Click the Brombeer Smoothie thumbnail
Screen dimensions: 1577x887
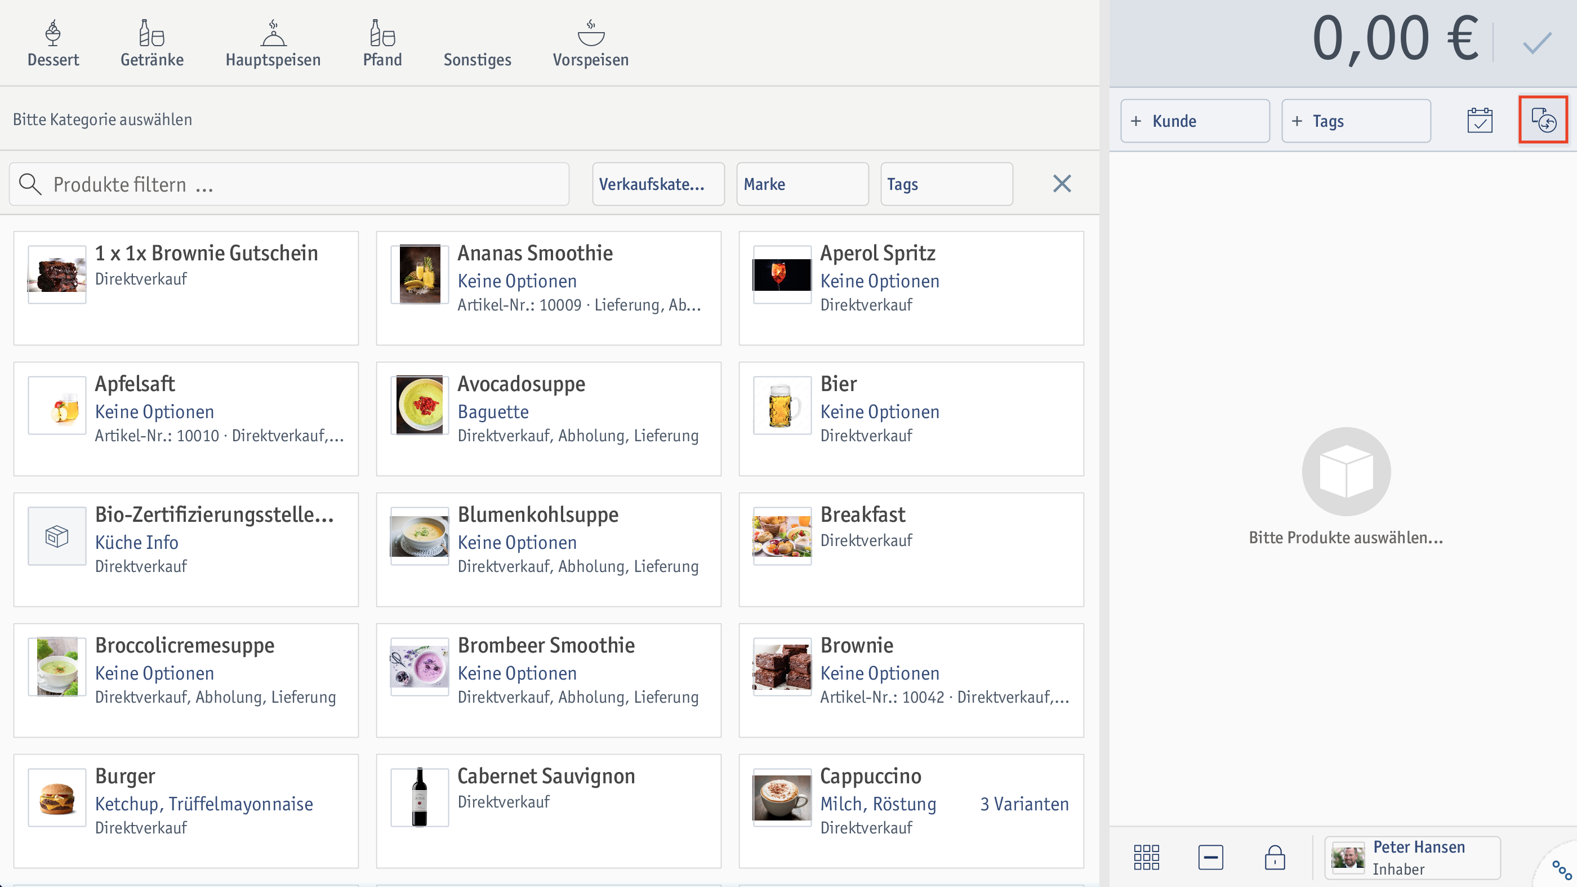tap(420, 667)
